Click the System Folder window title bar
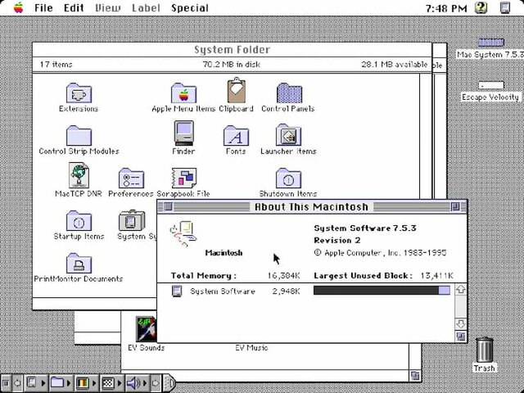524x393 pixels. (233, 49)
